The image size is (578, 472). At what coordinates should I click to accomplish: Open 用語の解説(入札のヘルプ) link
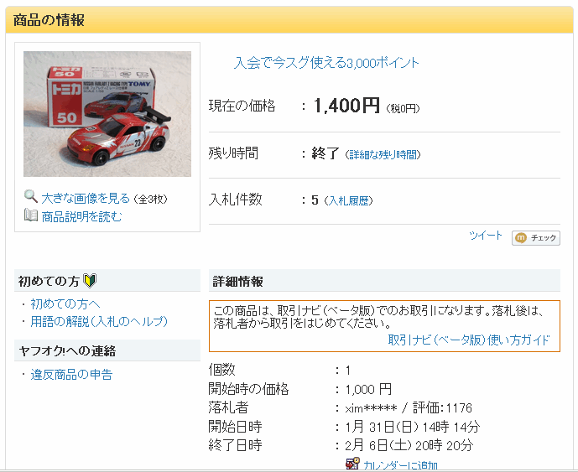(x=99, y=321)
